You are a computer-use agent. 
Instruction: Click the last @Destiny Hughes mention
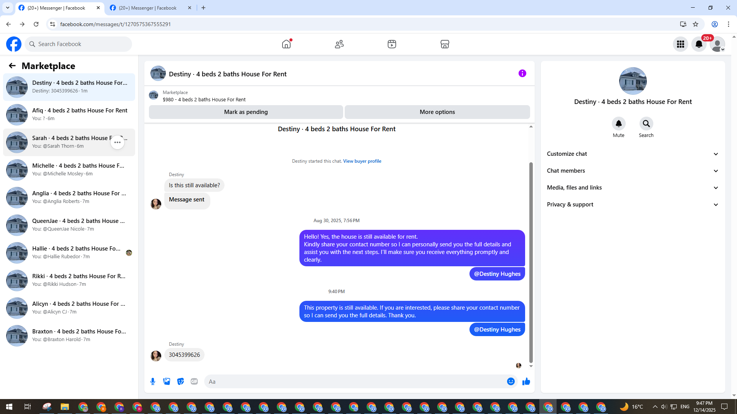pyautogui.click(x=497, y=330)
